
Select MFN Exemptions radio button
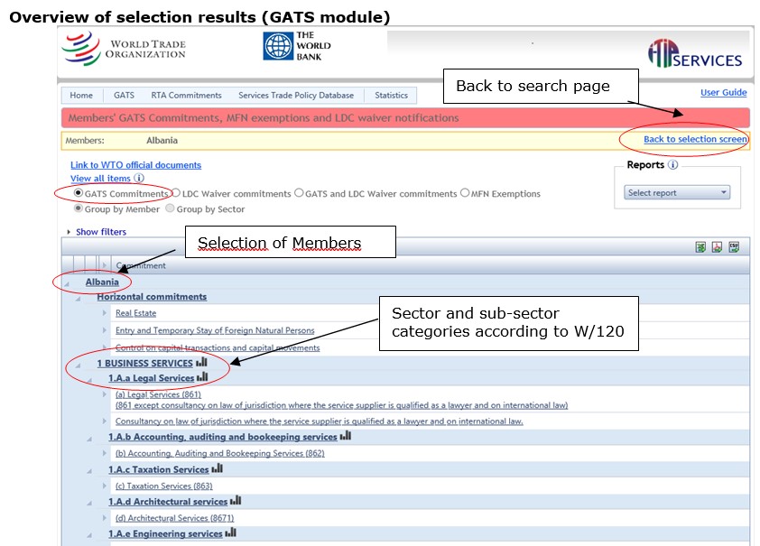[465, 193]
